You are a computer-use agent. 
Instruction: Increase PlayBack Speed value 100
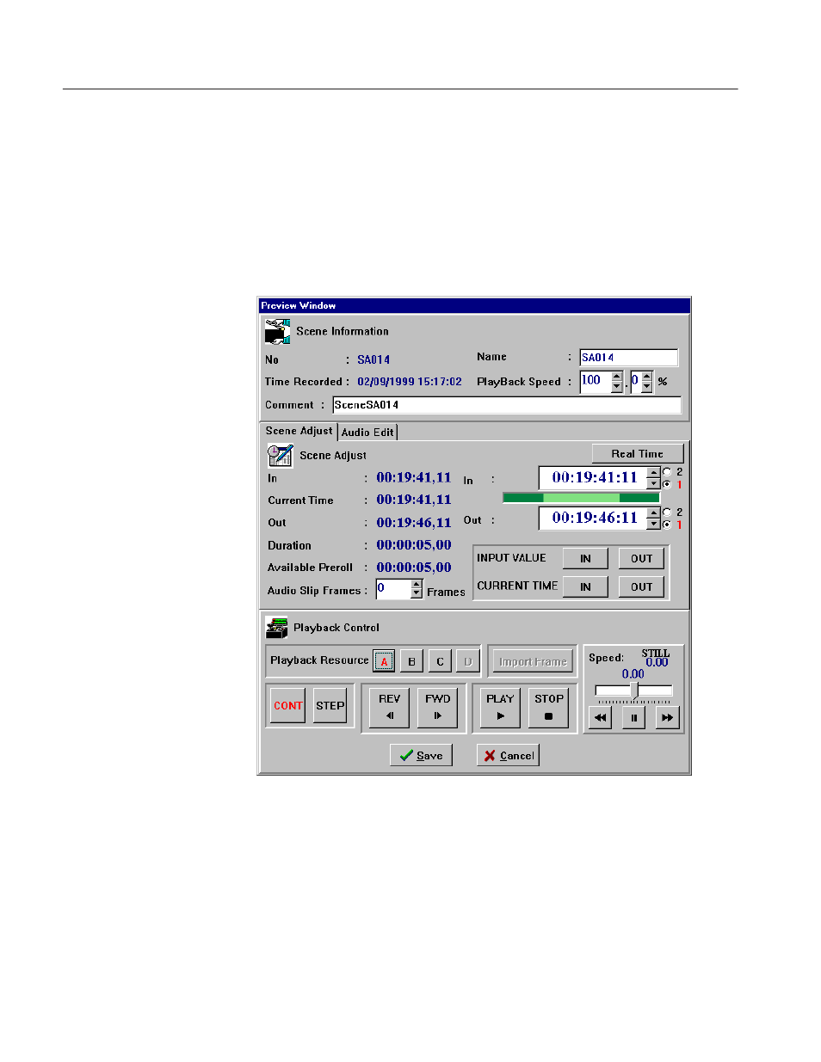tap(616, 377)
